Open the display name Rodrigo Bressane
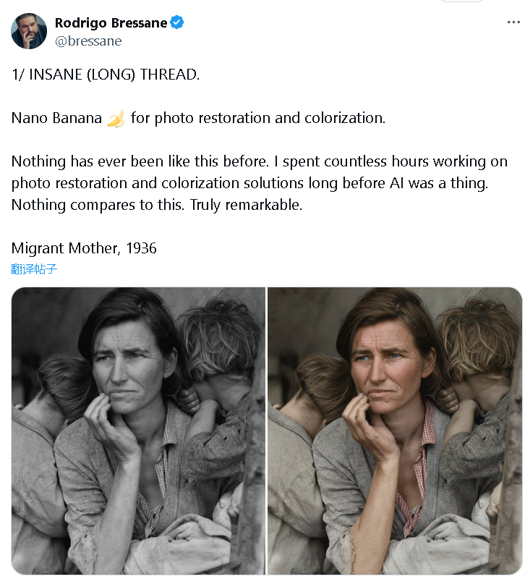The image size is (525, 579). 111,23
